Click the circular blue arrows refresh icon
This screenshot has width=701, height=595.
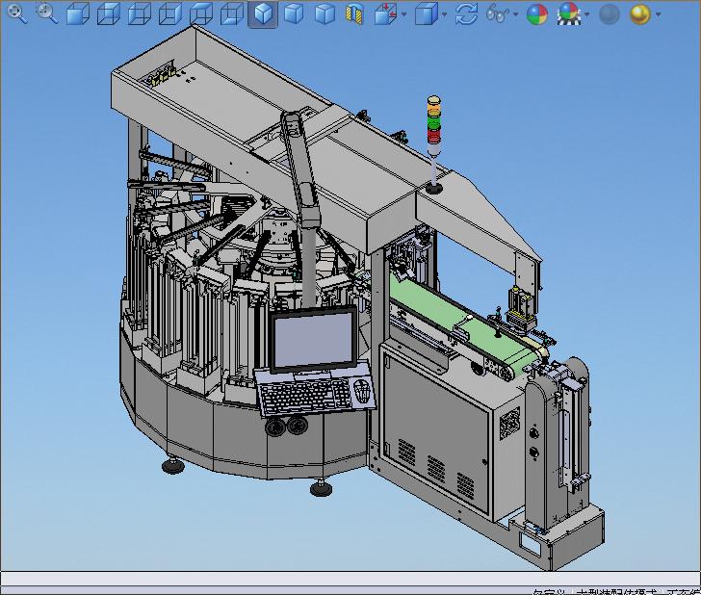tap(466, 13)
